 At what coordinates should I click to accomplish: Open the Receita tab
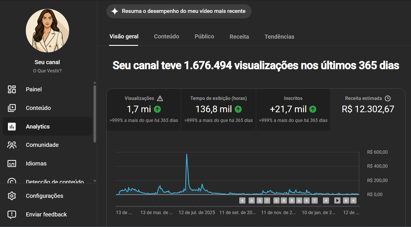pos(239,36)
